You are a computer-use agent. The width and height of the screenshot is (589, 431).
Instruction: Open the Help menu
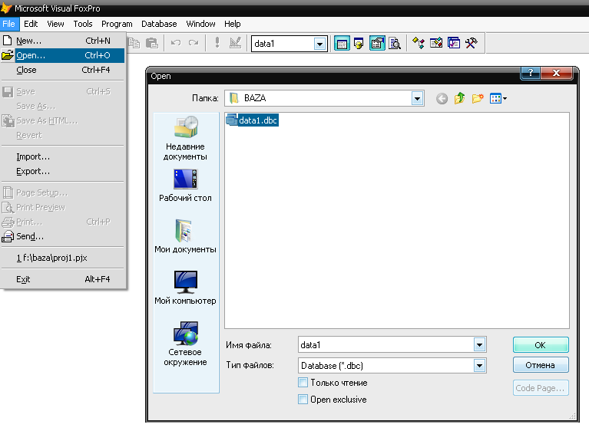233,24
